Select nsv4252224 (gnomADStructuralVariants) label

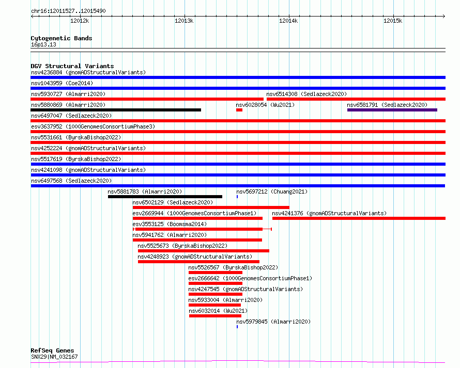pos(88,148)
